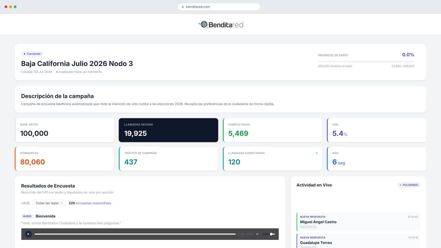Viewport: 441px width, 248px height.
Task: Seek along the audio progress bar
Action: click(135, 234)
